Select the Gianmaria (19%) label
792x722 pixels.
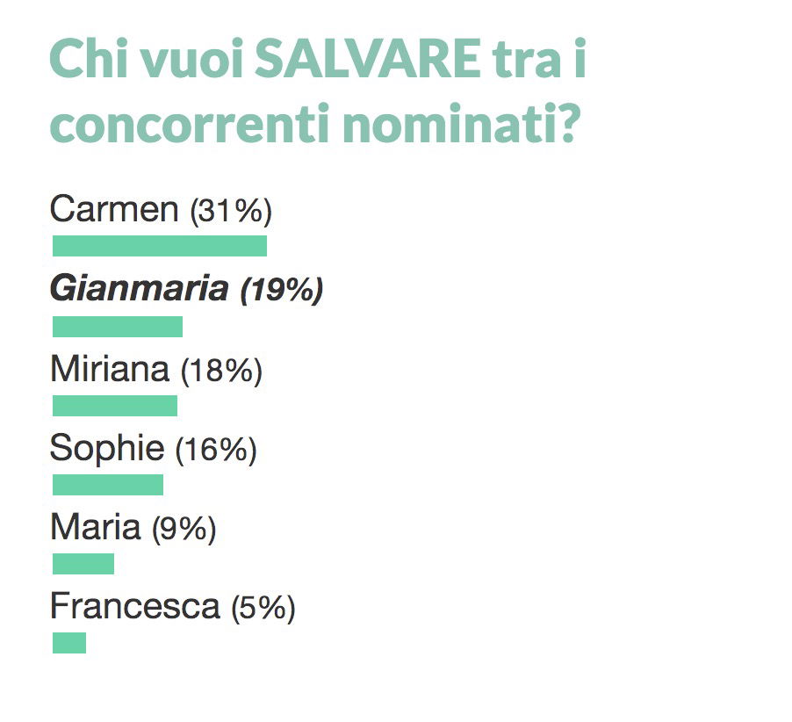point(186,290)
